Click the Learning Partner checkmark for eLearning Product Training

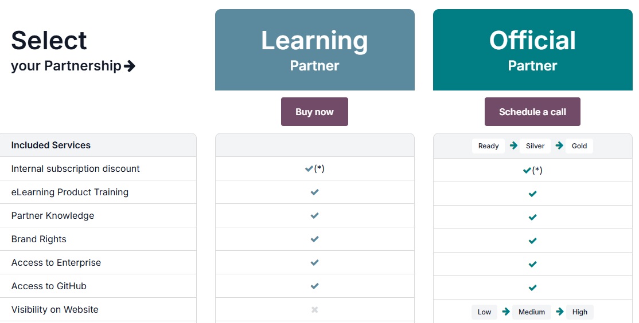pyautogui.click(x=314, y=192)
